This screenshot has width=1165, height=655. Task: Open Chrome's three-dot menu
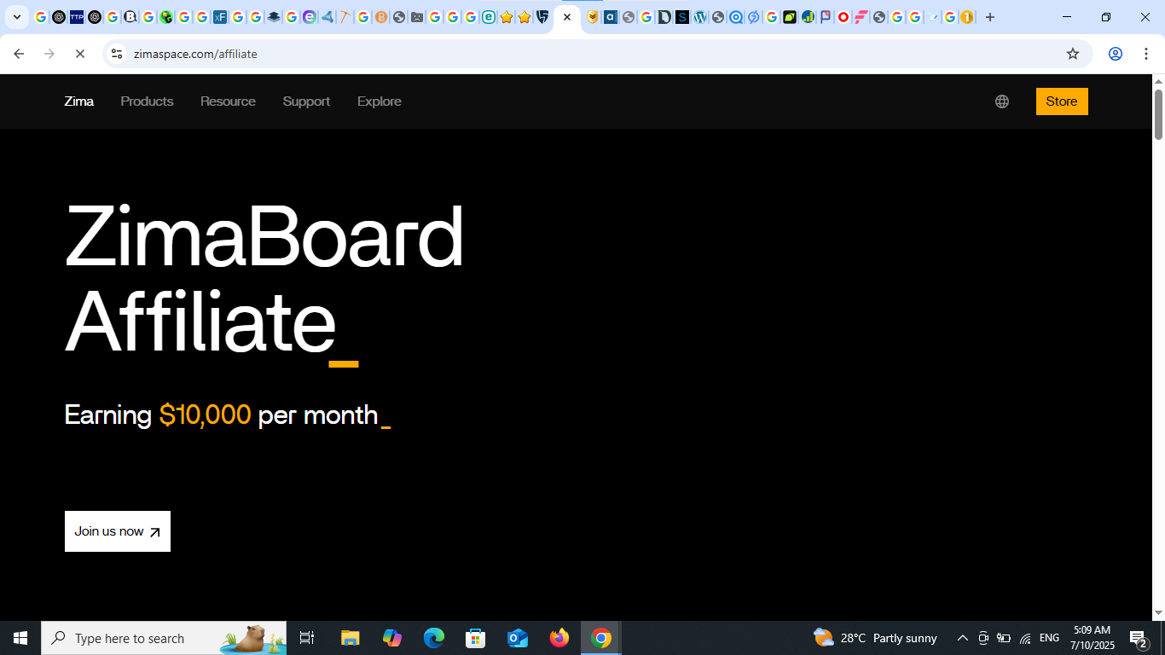(1145, 54)
